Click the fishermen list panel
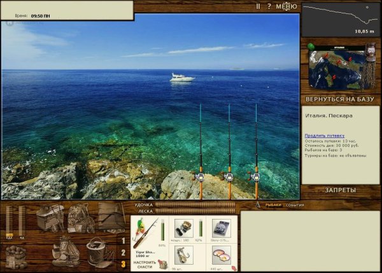This screenshot has height=273, width=382. [x=311, y=241]
